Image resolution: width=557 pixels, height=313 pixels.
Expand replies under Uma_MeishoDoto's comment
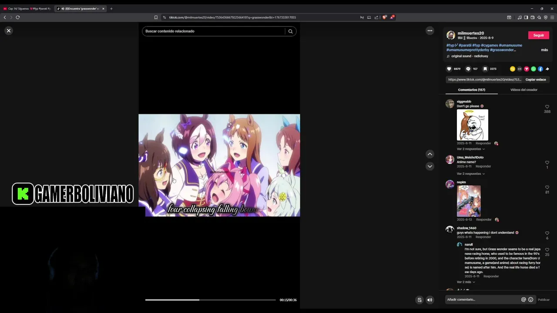pyautogui.click(x=470, y=174)
